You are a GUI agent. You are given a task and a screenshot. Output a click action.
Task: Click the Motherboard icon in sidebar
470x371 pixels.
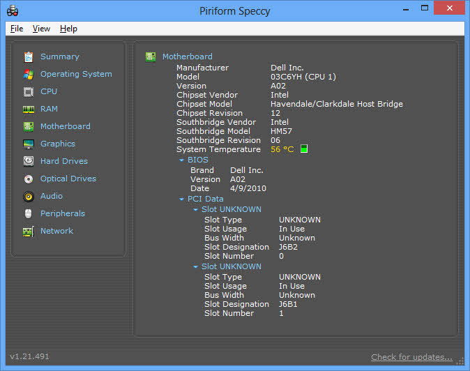(x=29, y=126)
